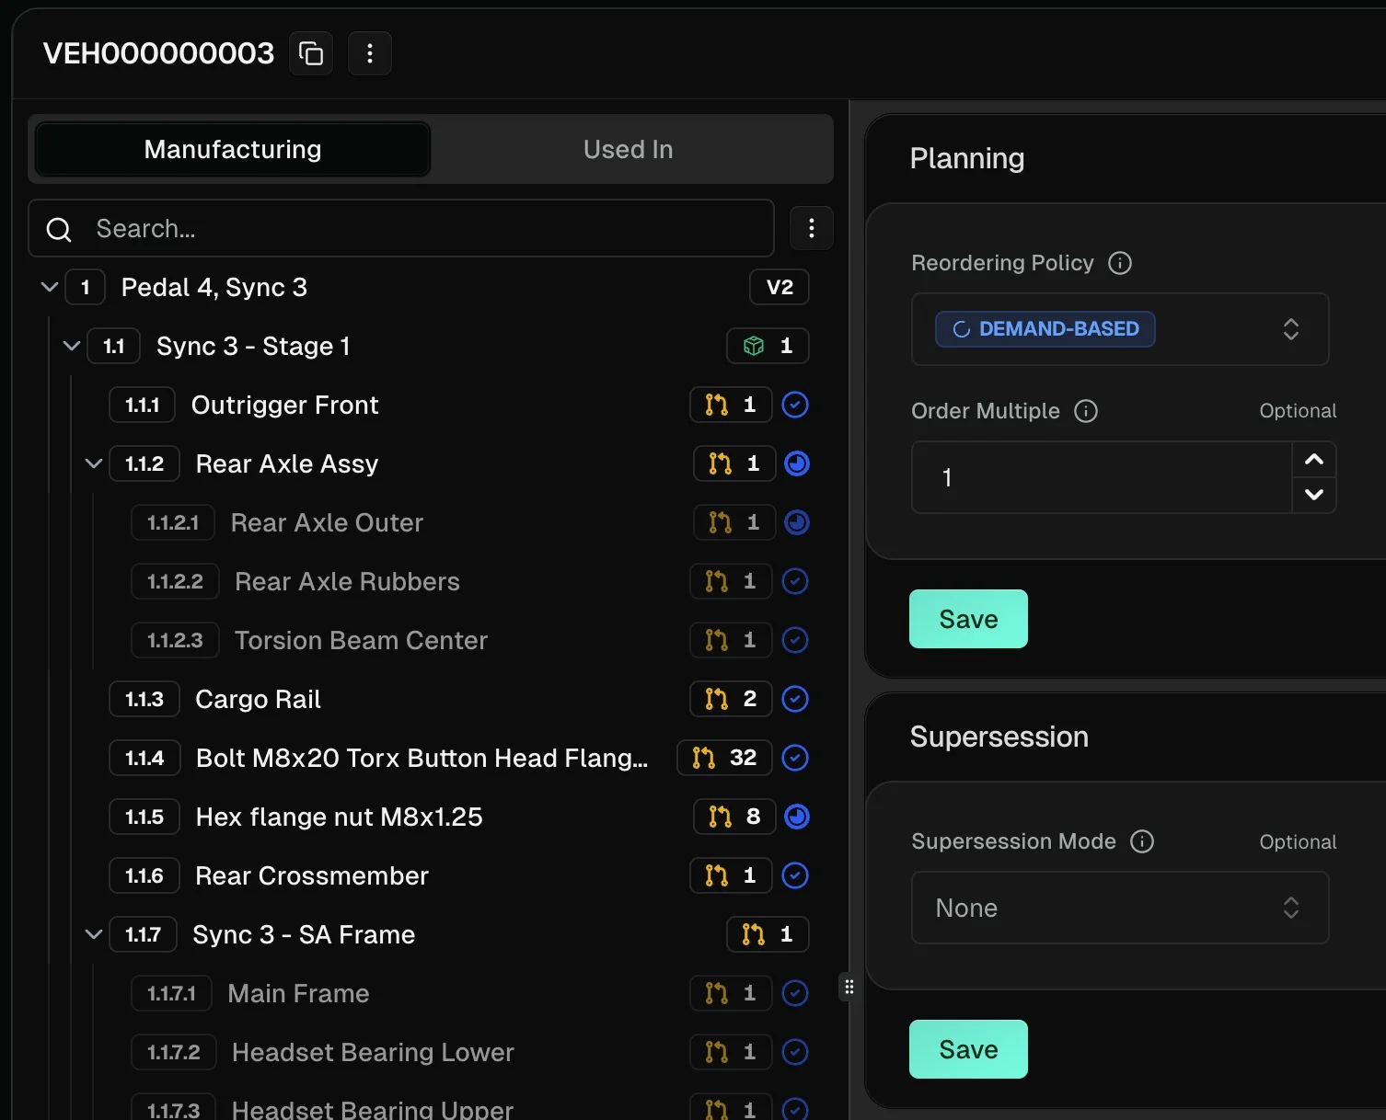Click status check icon for Outrigger Front
Screen dimensions: 1386x1120
click(795, 405)
